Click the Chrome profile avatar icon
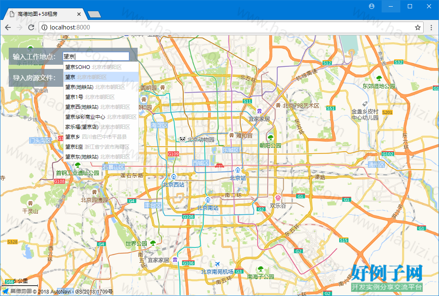The height and width of the screenshot is (296, 439). click(x=372, y=6)
